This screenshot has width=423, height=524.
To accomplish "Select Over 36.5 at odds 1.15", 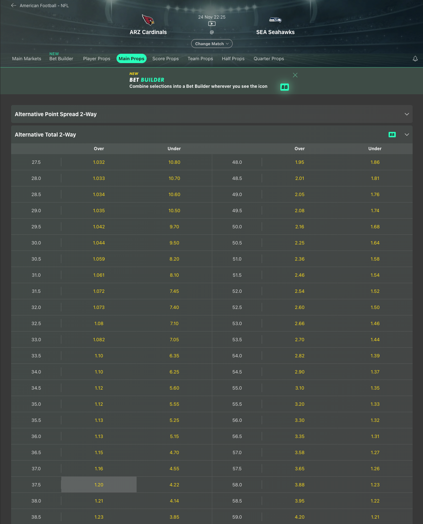I will (x=99, y=452).
